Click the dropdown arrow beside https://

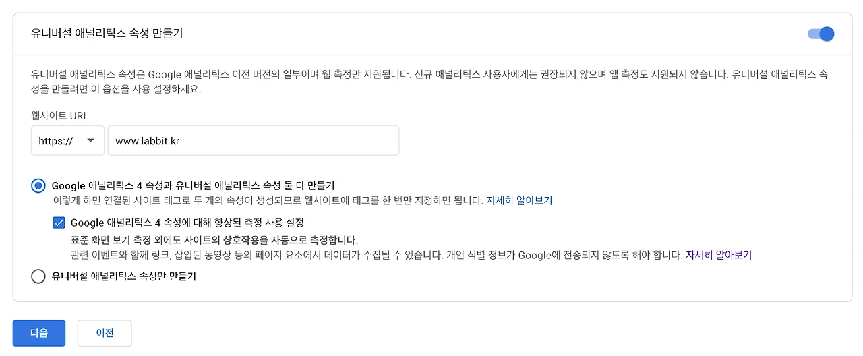90,141
